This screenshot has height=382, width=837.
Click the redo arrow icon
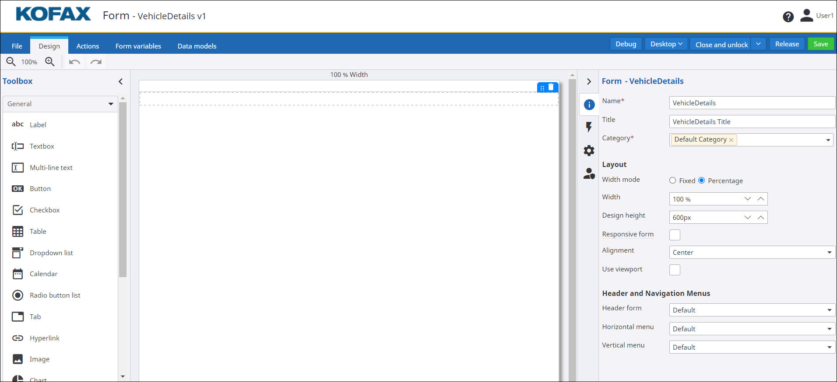(96, 62)
